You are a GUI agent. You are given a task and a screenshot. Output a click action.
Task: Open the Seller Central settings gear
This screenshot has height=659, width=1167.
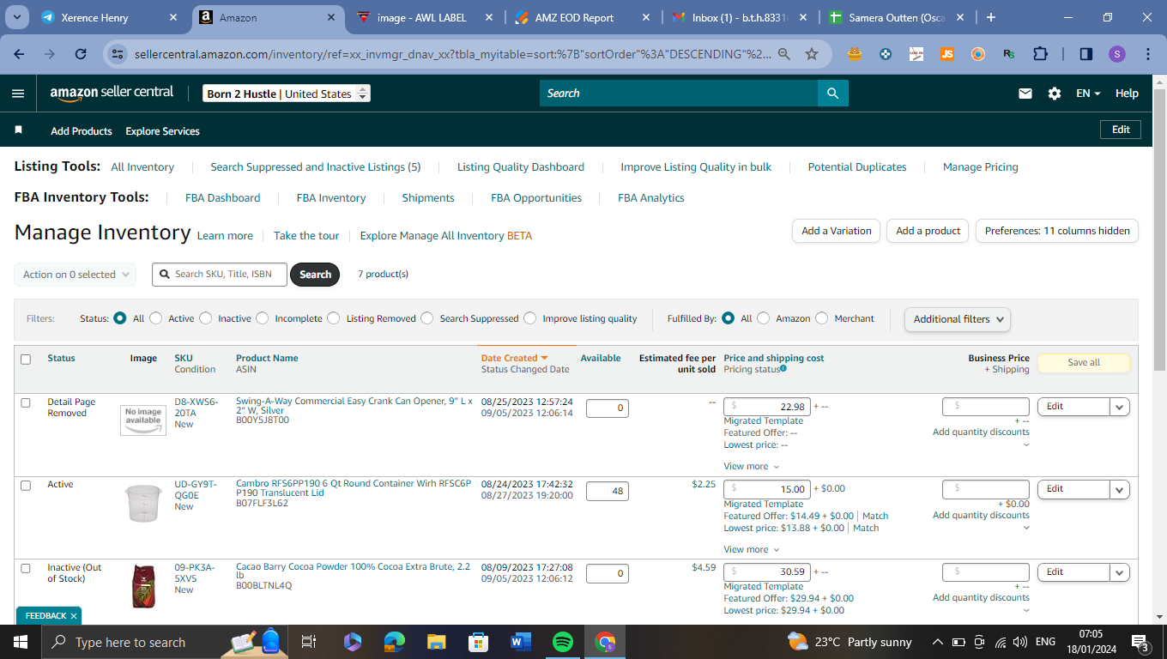click(1055, 94)
